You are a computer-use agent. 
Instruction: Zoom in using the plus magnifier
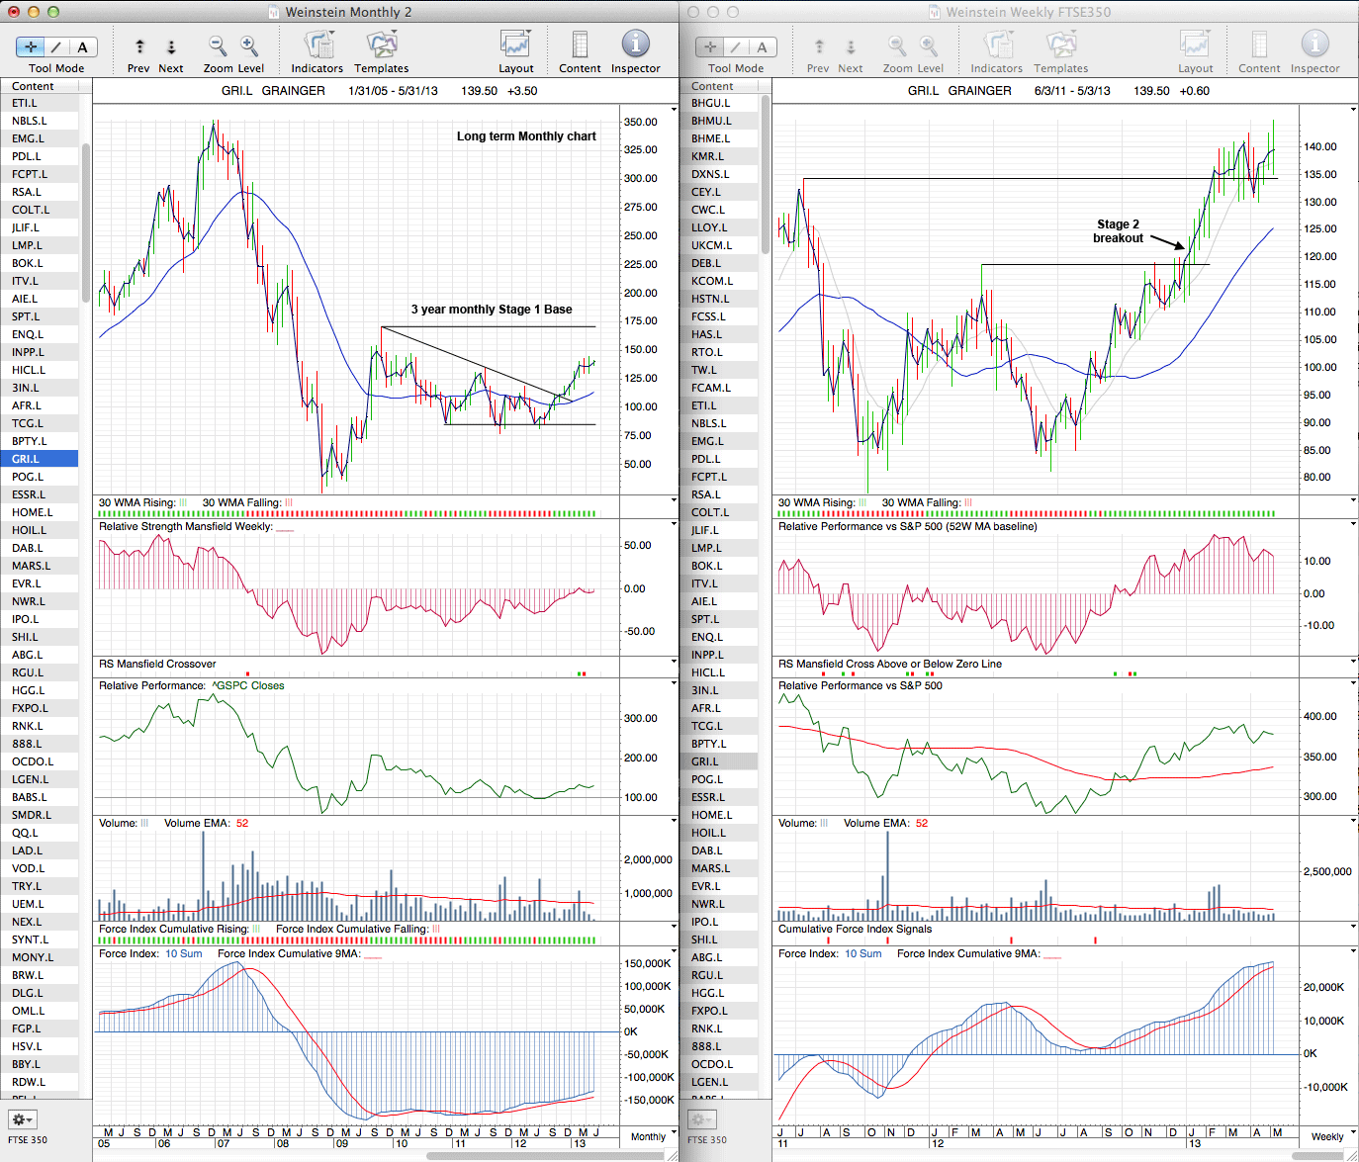click(x=249, y=45)
